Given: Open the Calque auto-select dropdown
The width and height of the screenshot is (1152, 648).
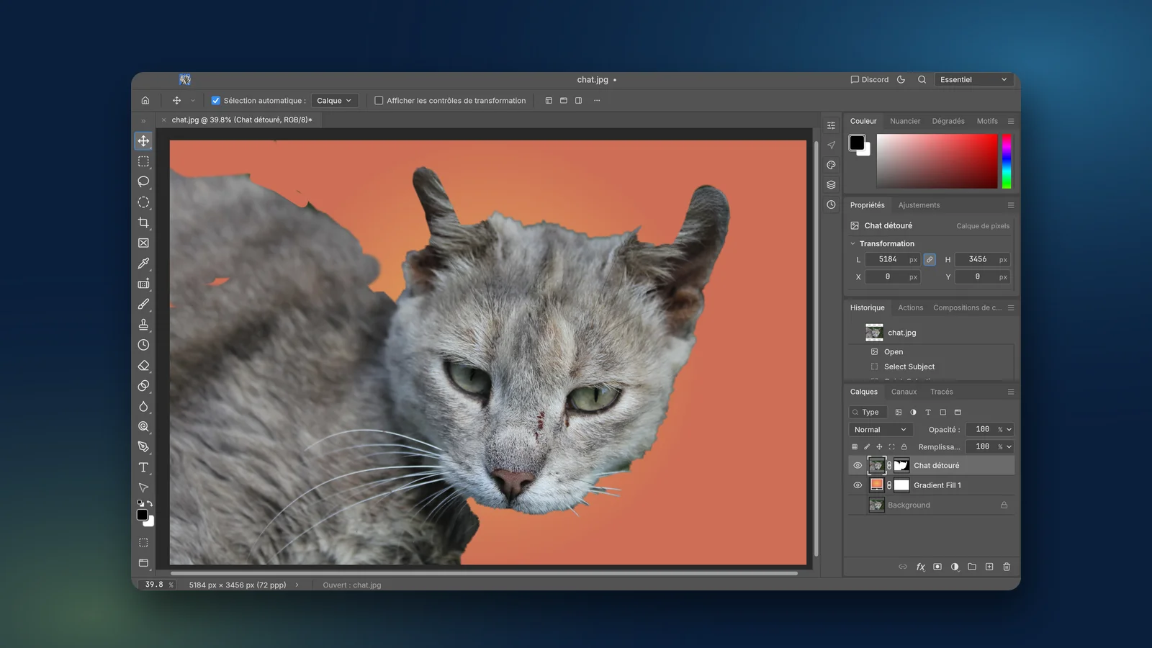Looking at the screenshot, I should point(334,101).
